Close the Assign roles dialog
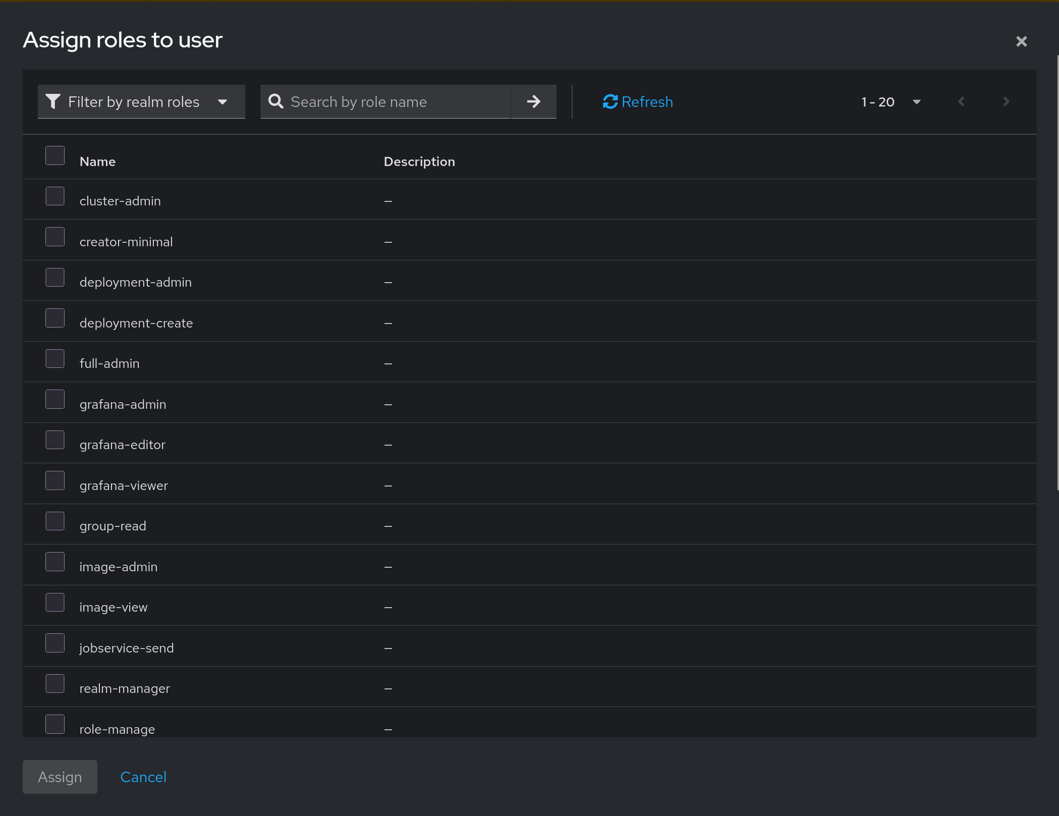 [x=1021, y=41]
